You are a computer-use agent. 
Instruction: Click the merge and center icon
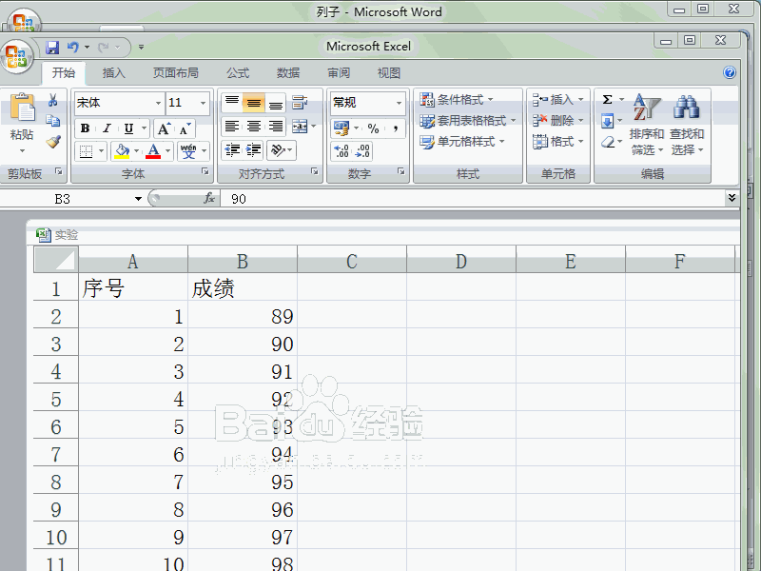[300, 127]
